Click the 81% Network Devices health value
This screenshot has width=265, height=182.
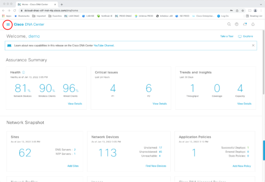[23, 88]
